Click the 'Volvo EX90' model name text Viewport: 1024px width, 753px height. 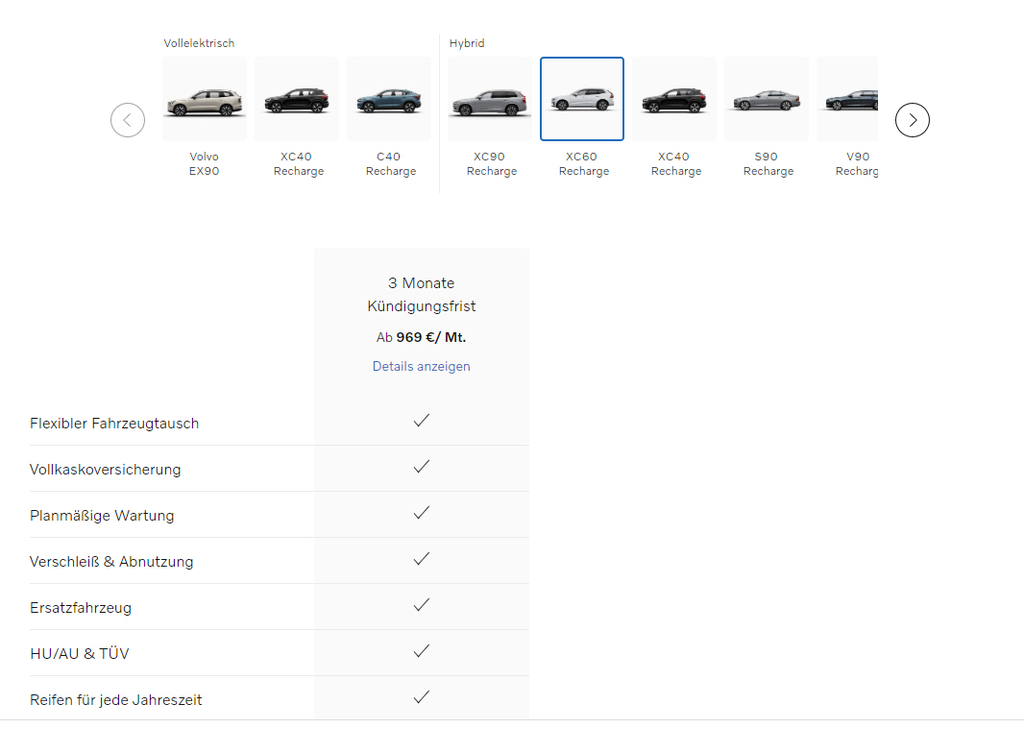pos(205,164)
